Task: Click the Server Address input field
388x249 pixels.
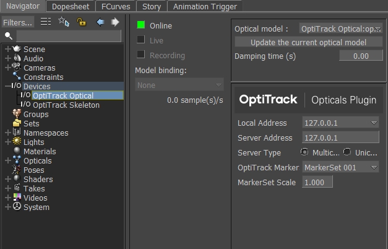Action: tap(340, 138)
